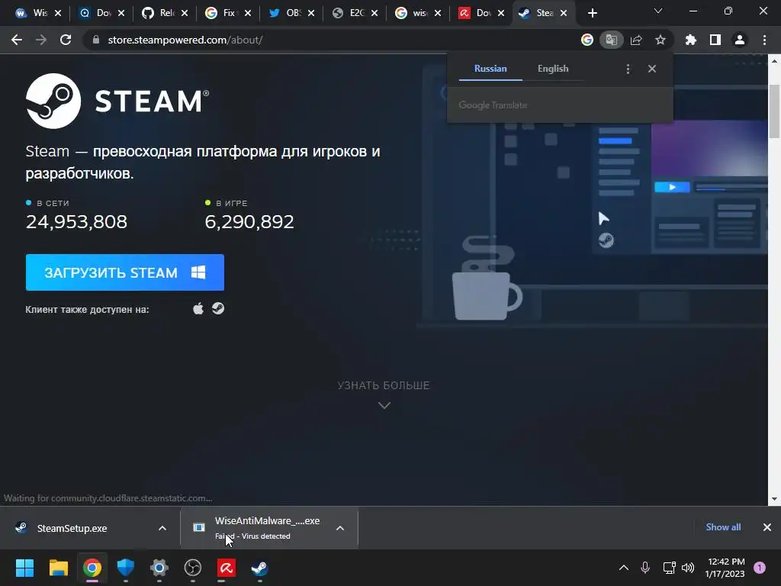Open the Chrome profile avatar
Viewport: 781px width, 586px height.
pos(740,40)
